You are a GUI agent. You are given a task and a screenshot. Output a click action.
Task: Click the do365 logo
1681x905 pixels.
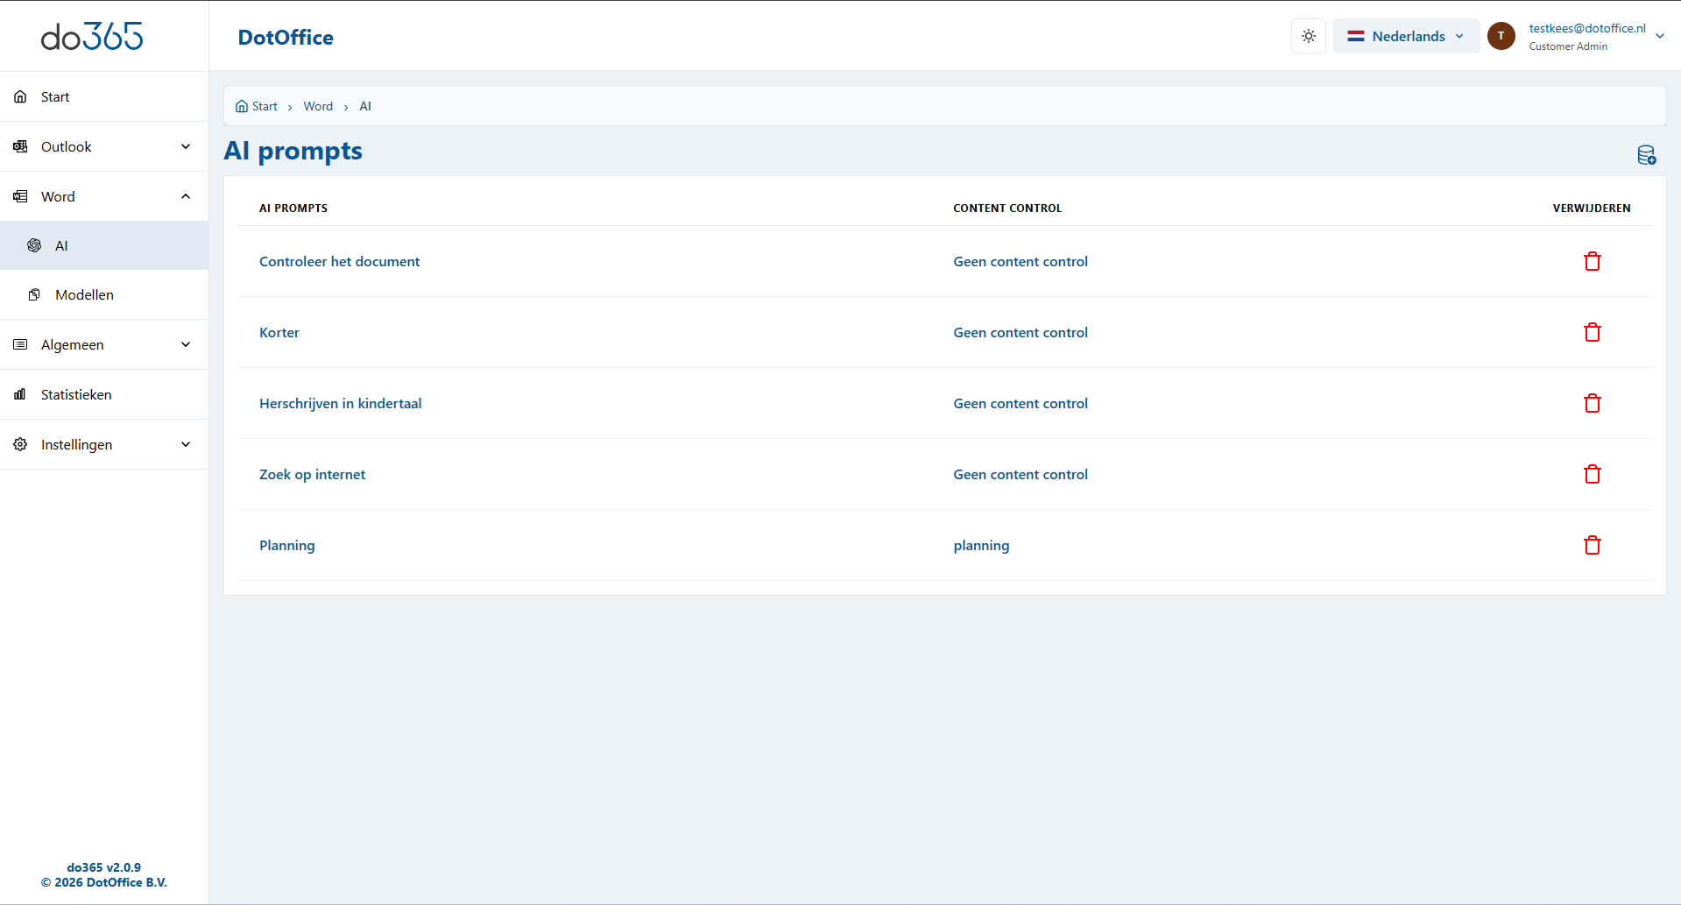(x=92, y=36)
